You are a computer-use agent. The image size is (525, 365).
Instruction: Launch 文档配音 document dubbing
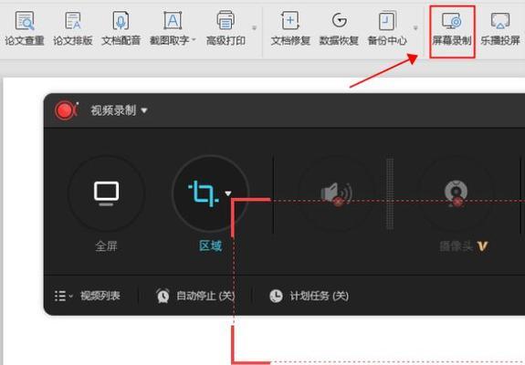click(121, 28)
